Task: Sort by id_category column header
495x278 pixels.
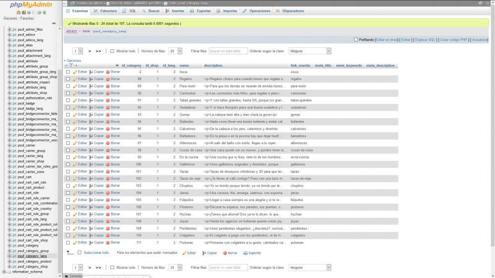Action: pos(131,66)
